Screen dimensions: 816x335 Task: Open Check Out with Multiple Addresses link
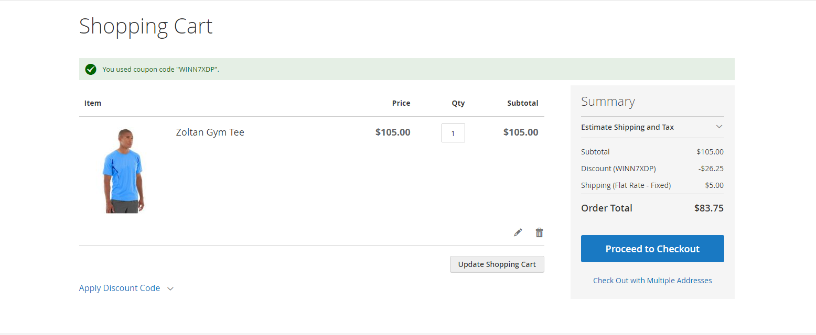[x=652, y=281]
